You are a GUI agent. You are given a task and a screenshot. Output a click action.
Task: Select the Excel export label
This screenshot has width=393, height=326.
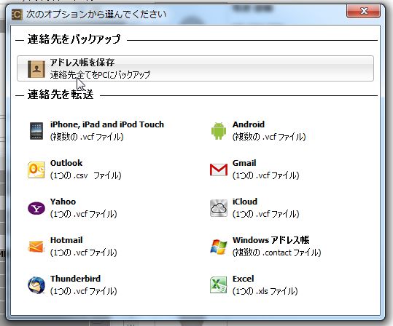[243, 279]
